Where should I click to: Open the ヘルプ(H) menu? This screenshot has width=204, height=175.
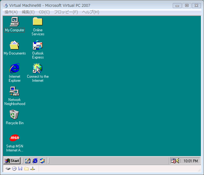coord(91,12)
